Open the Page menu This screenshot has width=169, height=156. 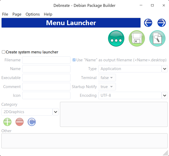[x=17, y=14]
